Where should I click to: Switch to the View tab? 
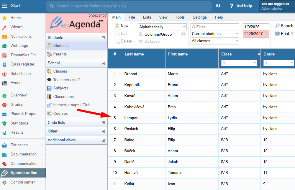coord(163,17)
